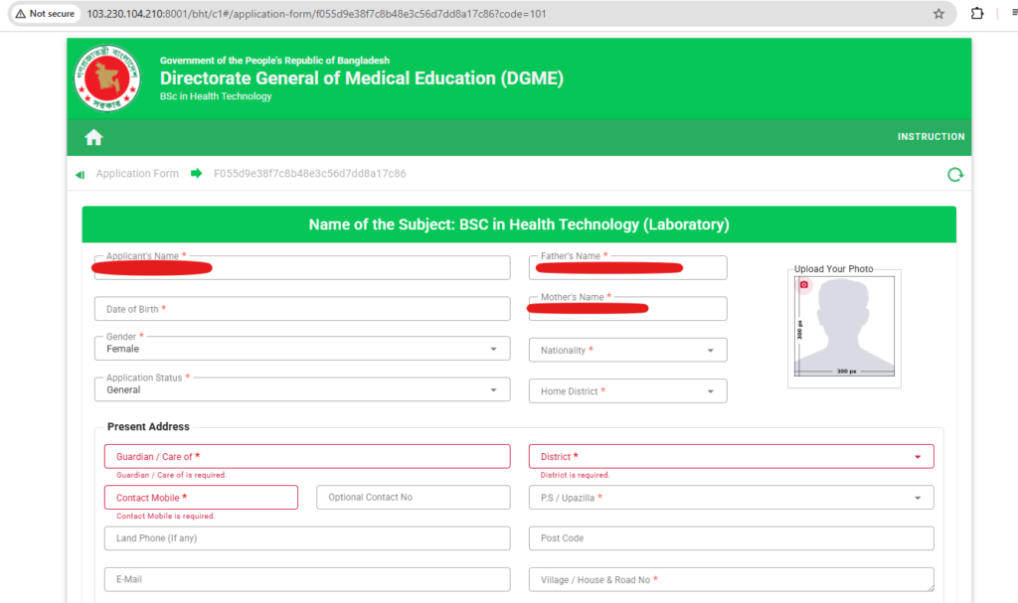This screenshot has height=603, width=1018.
Task: Click the green left arrow back icon
Action: tap(80, 175)
